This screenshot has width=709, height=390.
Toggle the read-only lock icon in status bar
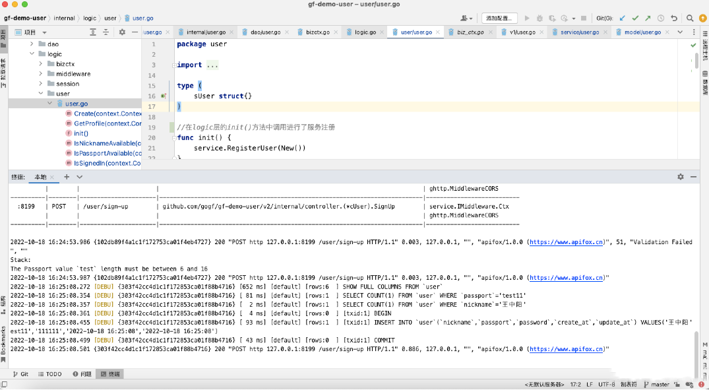pyautogui.click(x=677, y=385)
